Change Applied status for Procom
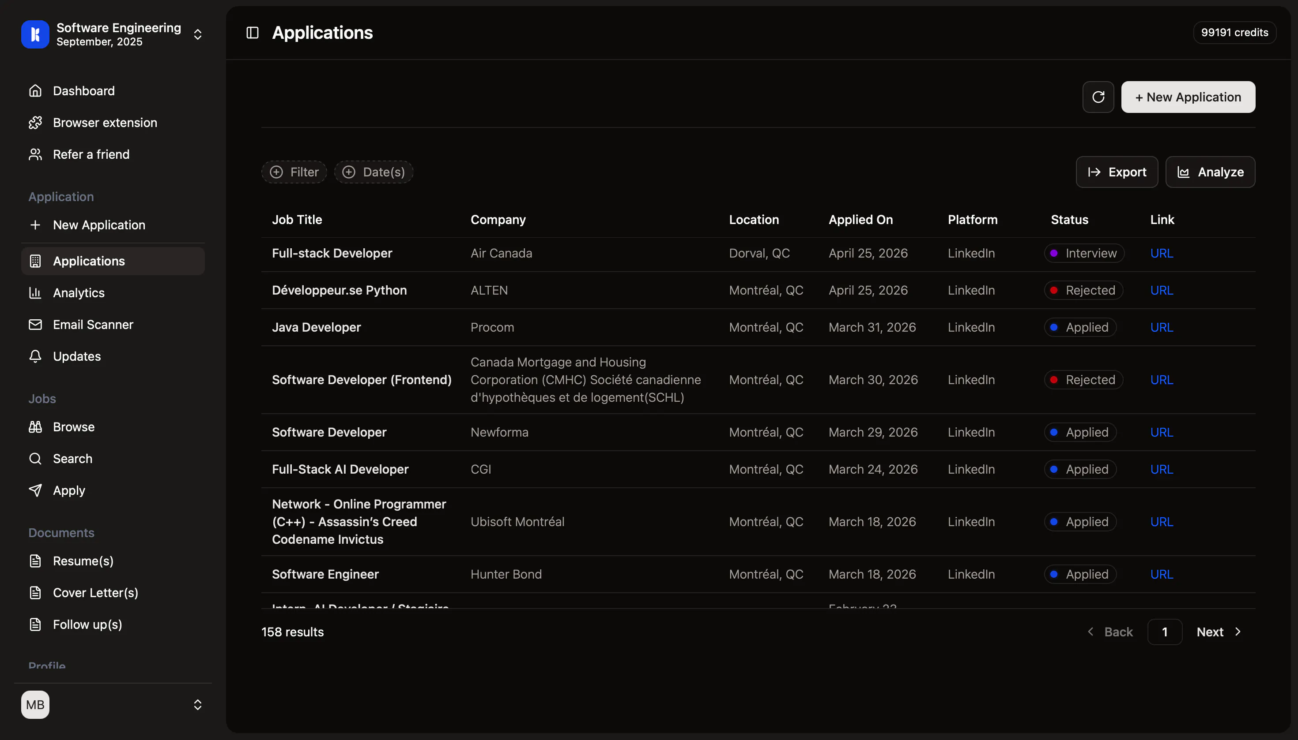This screenshot has width=1298, height=740. [1080, 327]
